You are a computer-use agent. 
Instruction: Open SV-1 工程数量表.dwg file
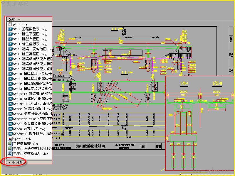tap(30, 29)
